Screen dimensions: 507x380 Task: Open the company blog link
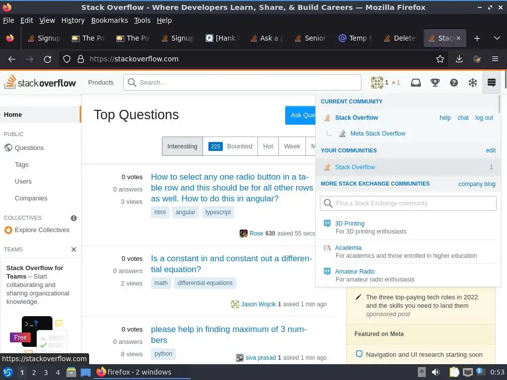click(x=477, y=184)
